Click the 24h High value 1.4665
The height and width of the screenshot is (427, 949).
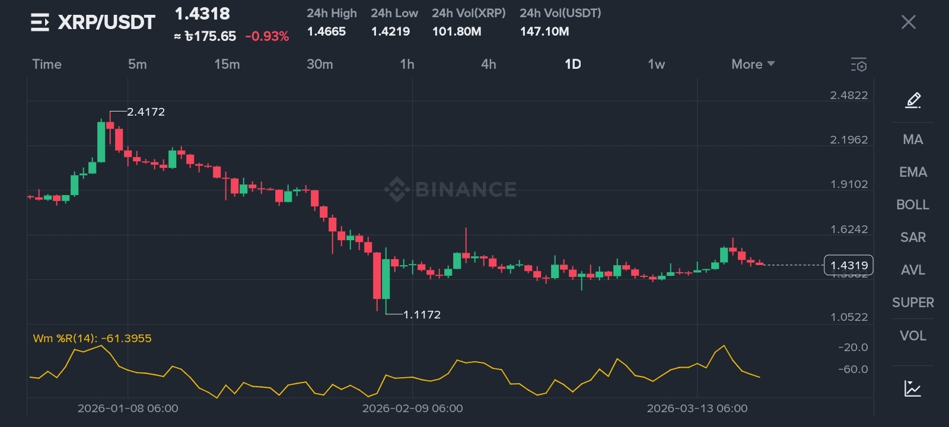pyautogui.click(x=326, y=31)
